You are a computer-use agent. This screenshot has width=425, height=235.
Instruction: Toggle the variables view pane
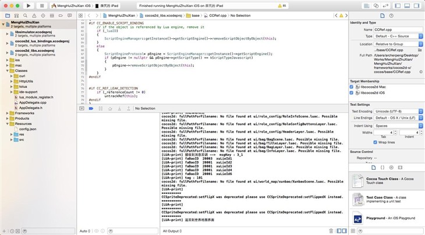pos(339,231)
